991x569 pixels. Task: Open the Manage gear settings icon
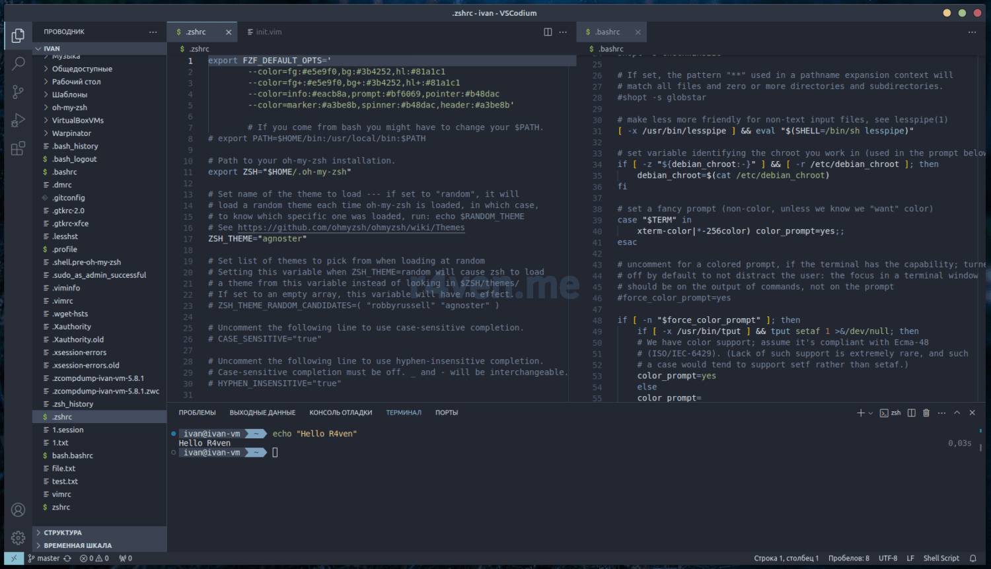pos(18,537)
